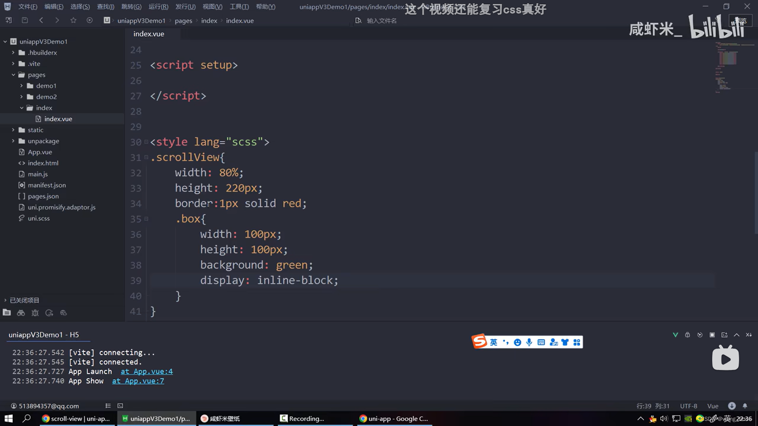Click the Sogou toolbox grid icon
The height and width of the screenshot is (426, 758).
click(x=577, y=342)
